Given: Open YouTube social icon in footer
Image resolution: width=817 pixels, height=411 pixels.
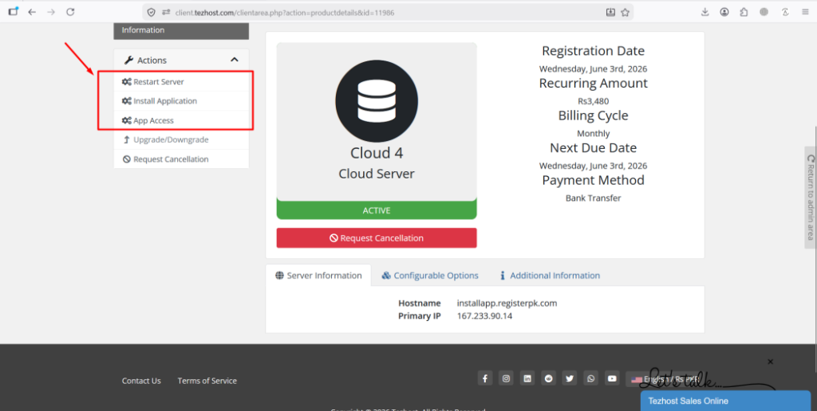Looking at the screenshot, I should tap(612, 378).
